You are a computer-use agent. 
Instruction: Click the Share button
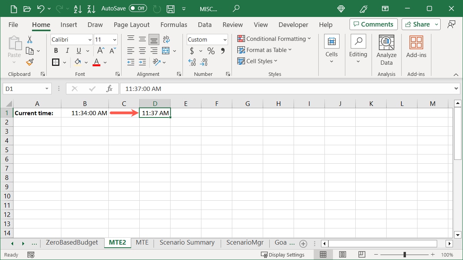click(417, 24)
